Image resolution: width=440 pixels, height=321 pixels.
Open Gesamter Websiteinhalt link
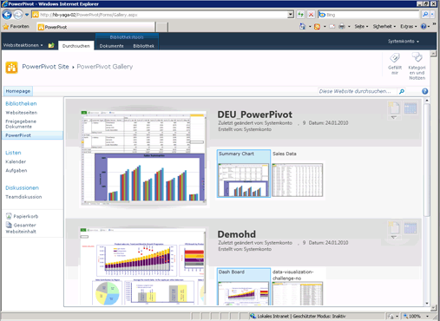(21, 228)
